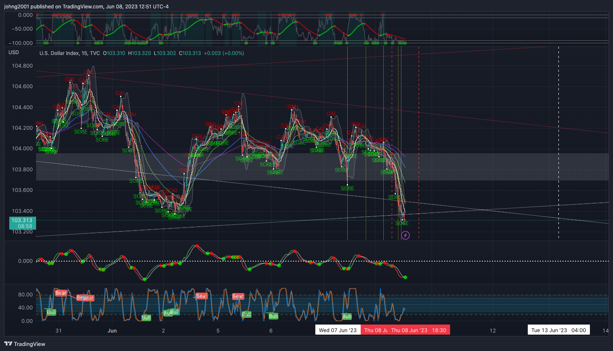Click the '2' date on time axis
The image size is (613, 351).
coord(163,330)
